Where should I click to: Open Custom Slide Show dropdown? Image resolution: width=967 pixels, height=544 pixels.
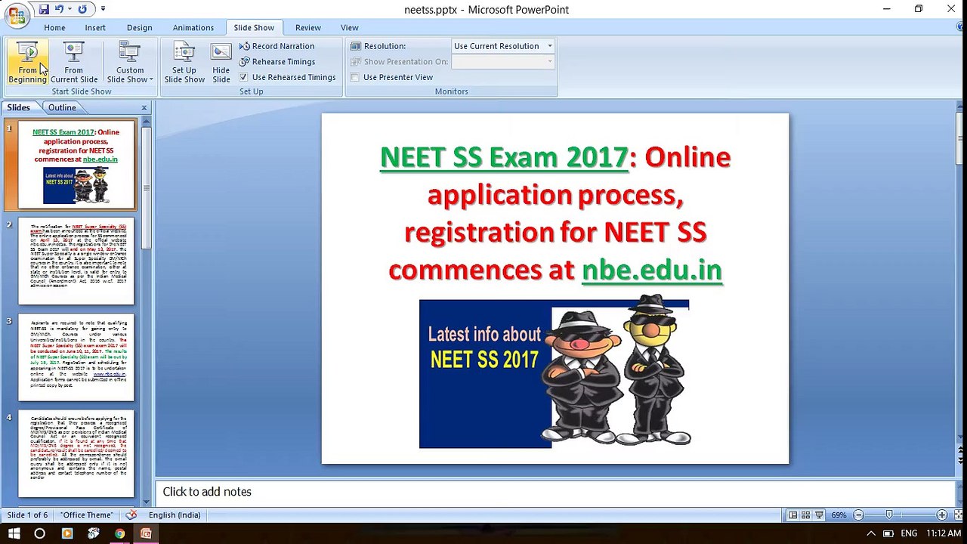pos(130,62)
